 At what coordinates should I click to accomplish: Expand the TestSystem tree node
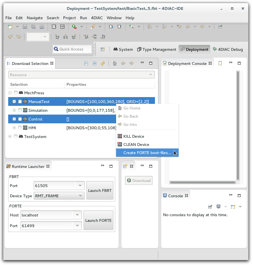pos(10,137)
